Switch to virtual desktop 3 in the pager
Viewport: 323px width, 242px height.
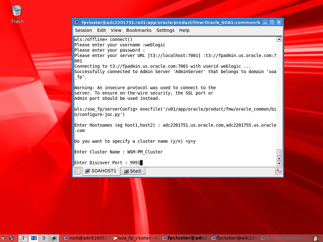pos(44,238)
